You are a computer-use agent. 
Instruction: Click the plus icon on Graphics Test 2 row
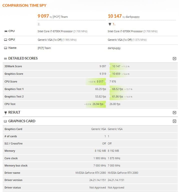109,96
